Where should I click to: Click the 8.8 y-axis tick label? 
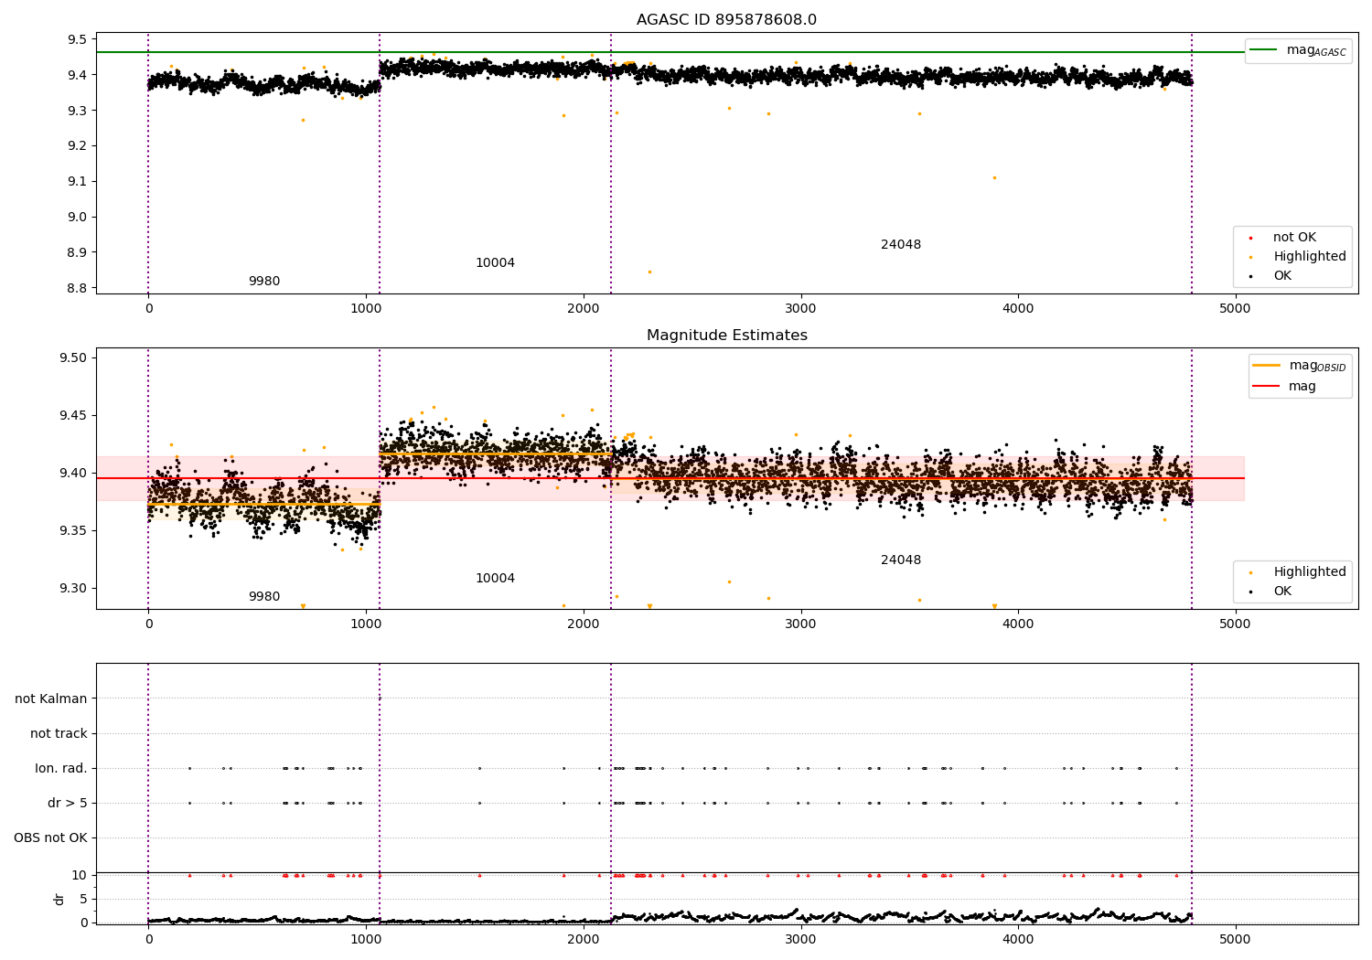coord(77,288)
